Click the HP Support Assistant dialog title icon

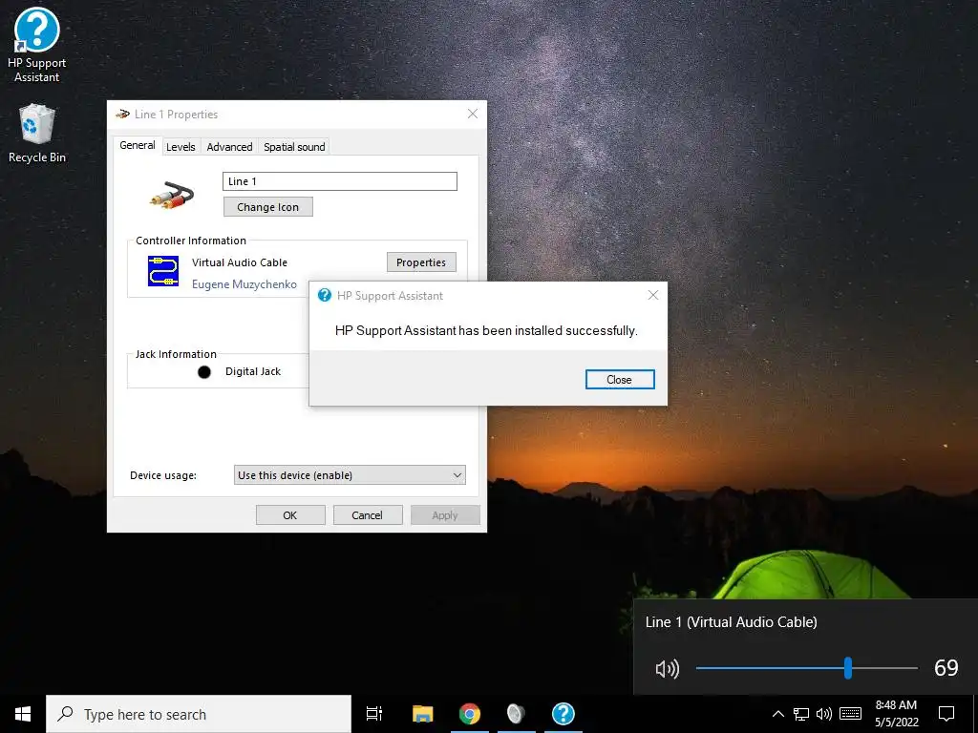[325, 296]
